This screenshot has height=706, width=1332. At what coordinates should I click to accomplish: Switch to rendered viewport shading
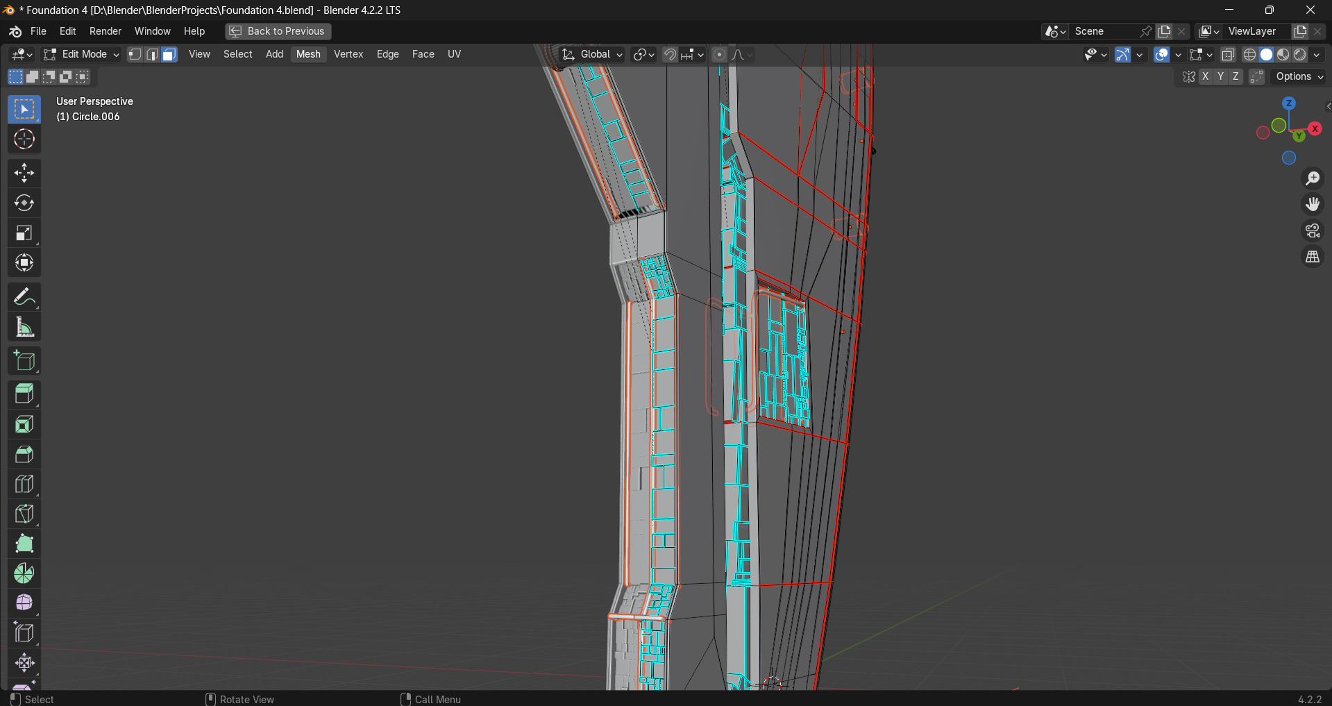pyautogui.click(x=1300, y=55)
